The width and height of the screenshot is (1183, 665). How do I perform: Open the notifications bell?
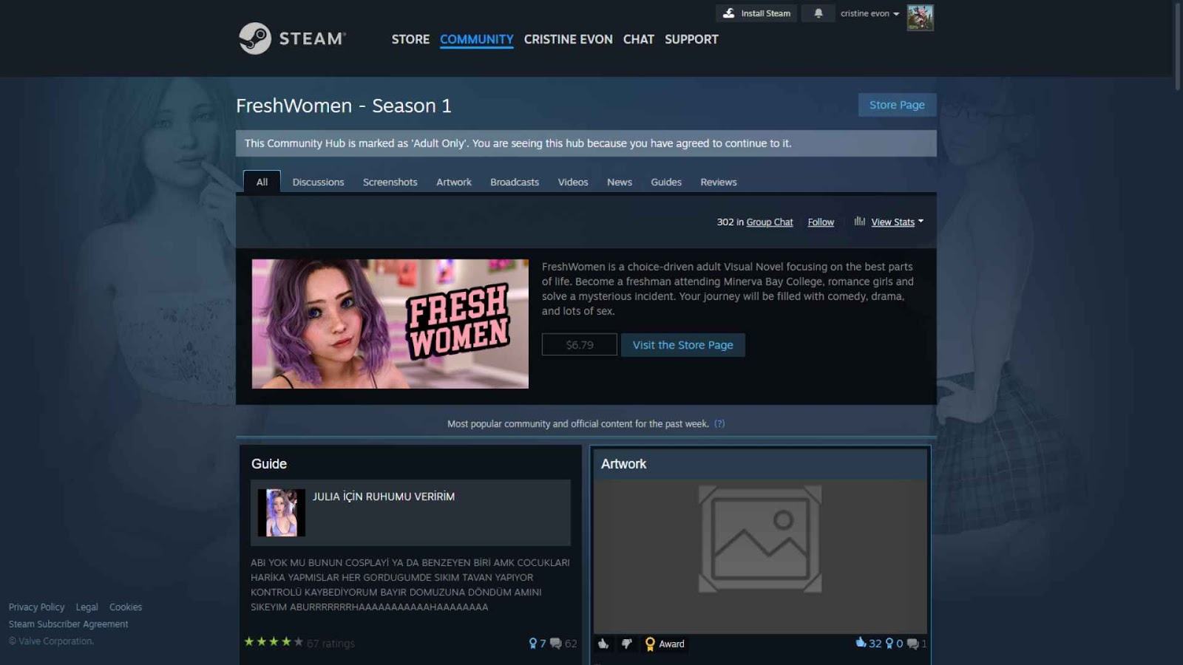818,13
